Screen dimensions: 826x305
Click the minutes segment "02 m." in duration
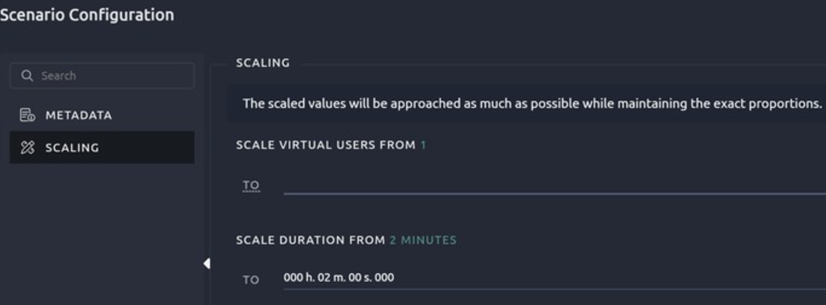[331, 278]
